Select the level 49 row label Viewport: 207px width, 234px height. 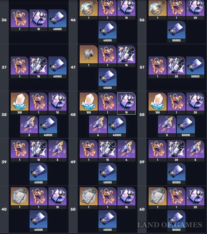click(73, 162)
